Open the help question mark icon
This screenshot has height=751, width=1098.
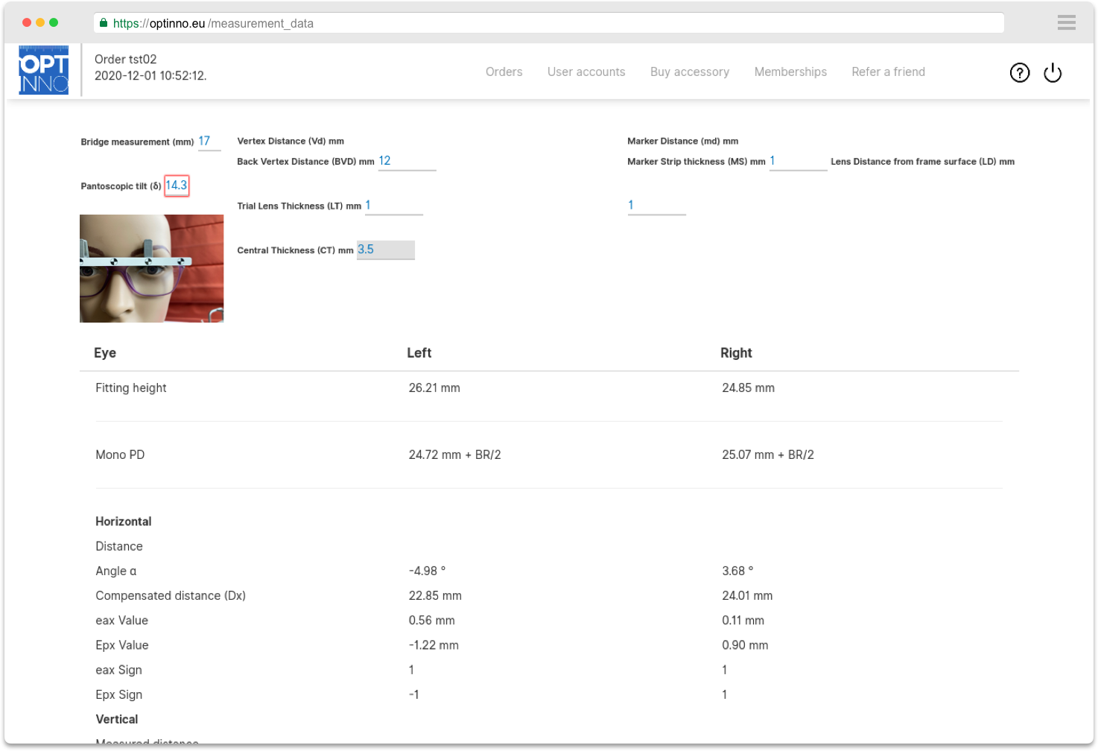tap(1019, 72)
